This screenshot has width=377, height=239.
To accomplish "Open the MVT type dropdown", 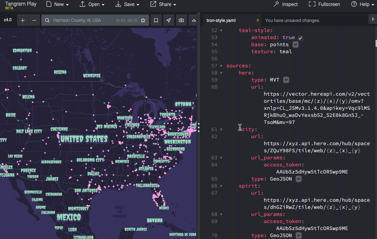I will pyautogui.click(x=286, y=80).
